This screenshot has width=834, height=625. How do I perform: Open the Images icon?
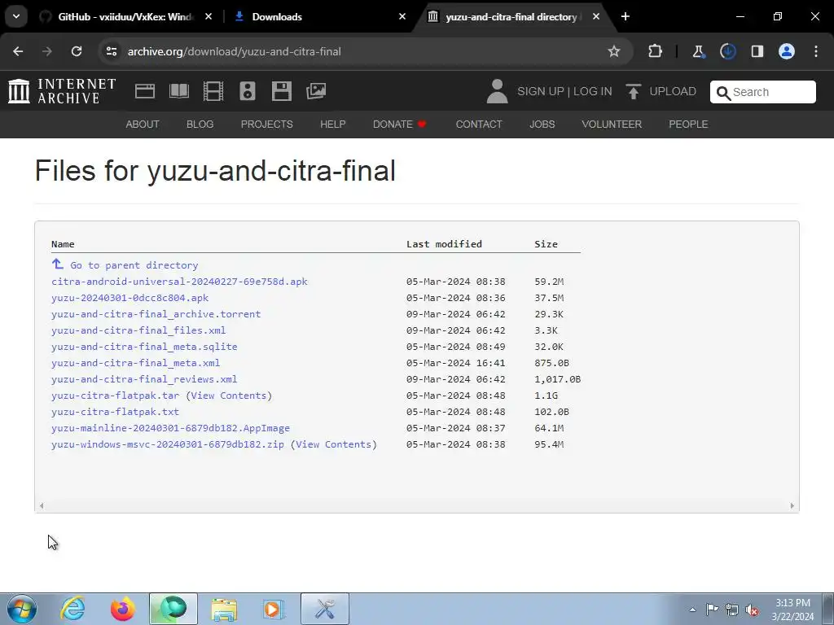(316, 91)
